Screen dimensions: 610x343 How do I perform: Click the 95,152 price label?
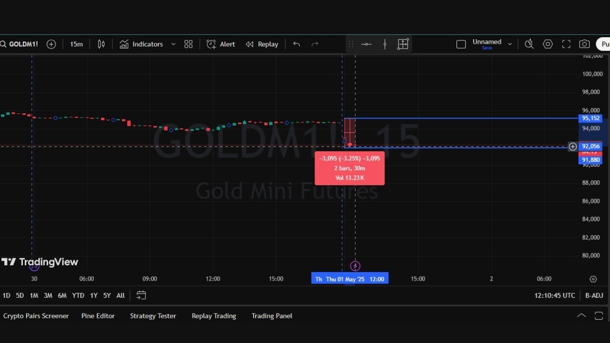click(590, 118)
